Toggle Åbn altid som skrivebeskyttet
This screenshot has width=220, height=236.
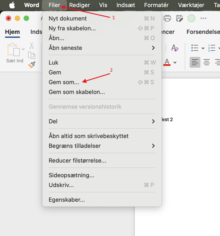(89, 136)
